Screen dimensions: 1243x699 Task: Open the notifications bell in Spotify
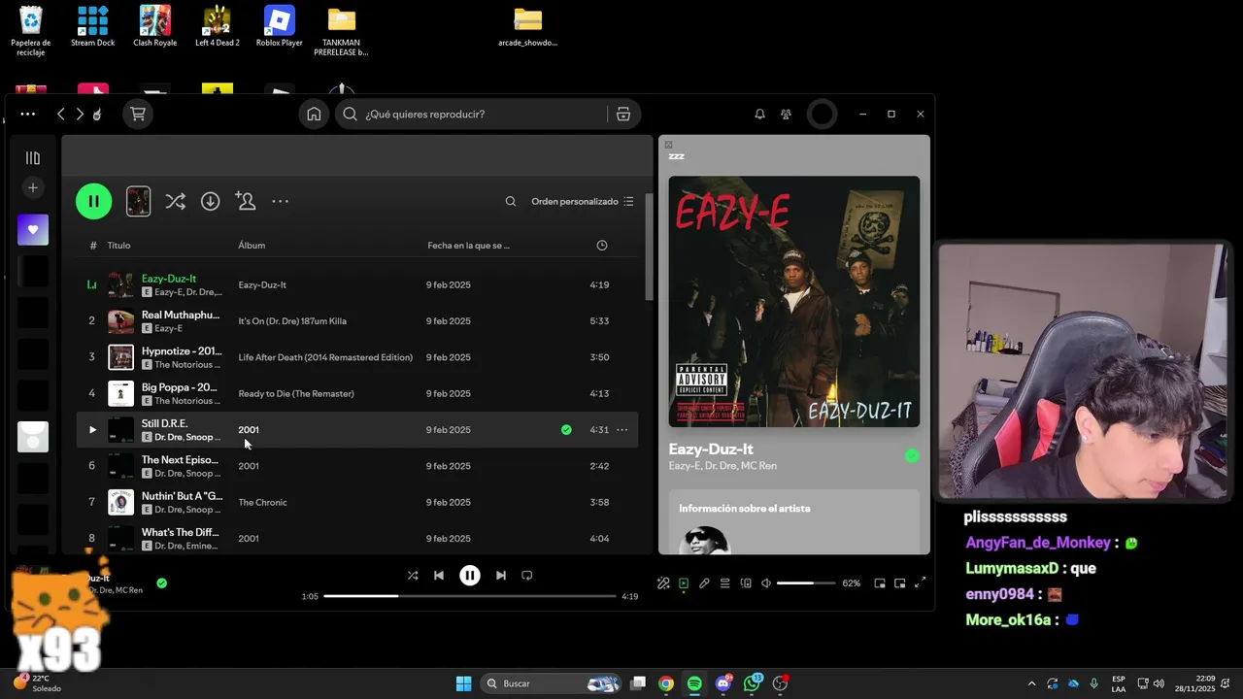pyautogui.click(x=759, y=114)
